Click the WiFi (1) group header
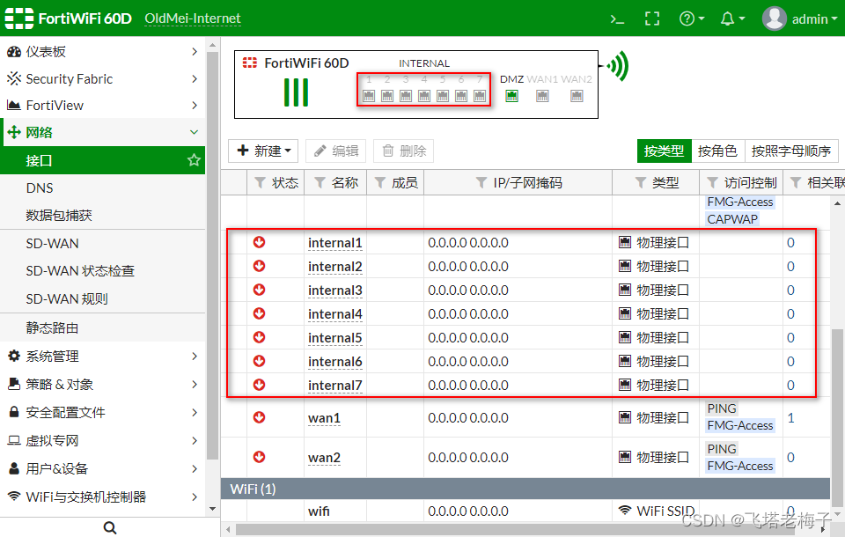 [525, 489]
